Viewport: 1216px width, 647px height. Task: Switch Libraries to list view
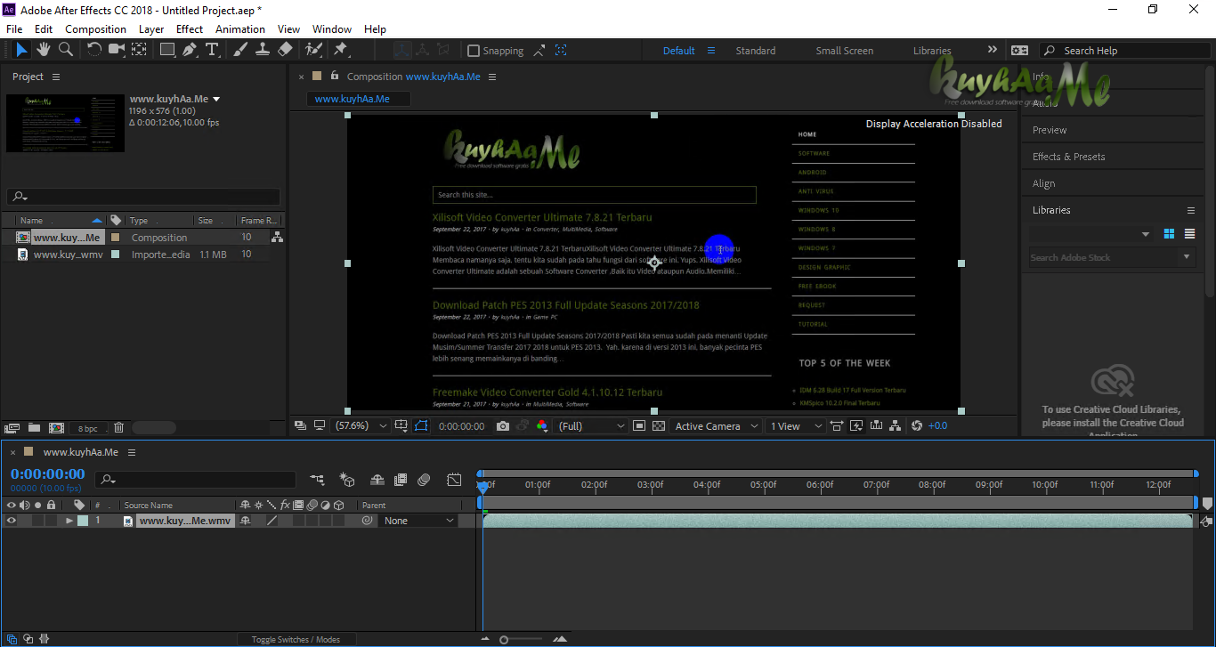[1190, 234]
